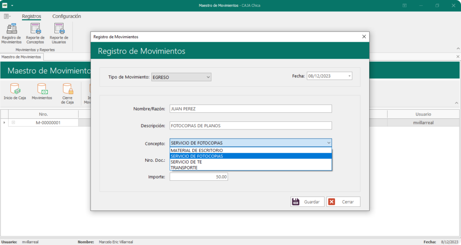Screen dimensions: 461x245
Task: Collapse the Concepto dropdown arrow
Action: tap(328, 143)
